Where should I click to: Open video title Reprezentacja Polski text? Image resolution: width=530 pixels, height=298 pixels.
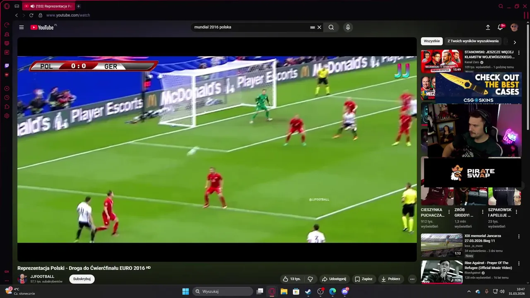click(x=81, y=268)
